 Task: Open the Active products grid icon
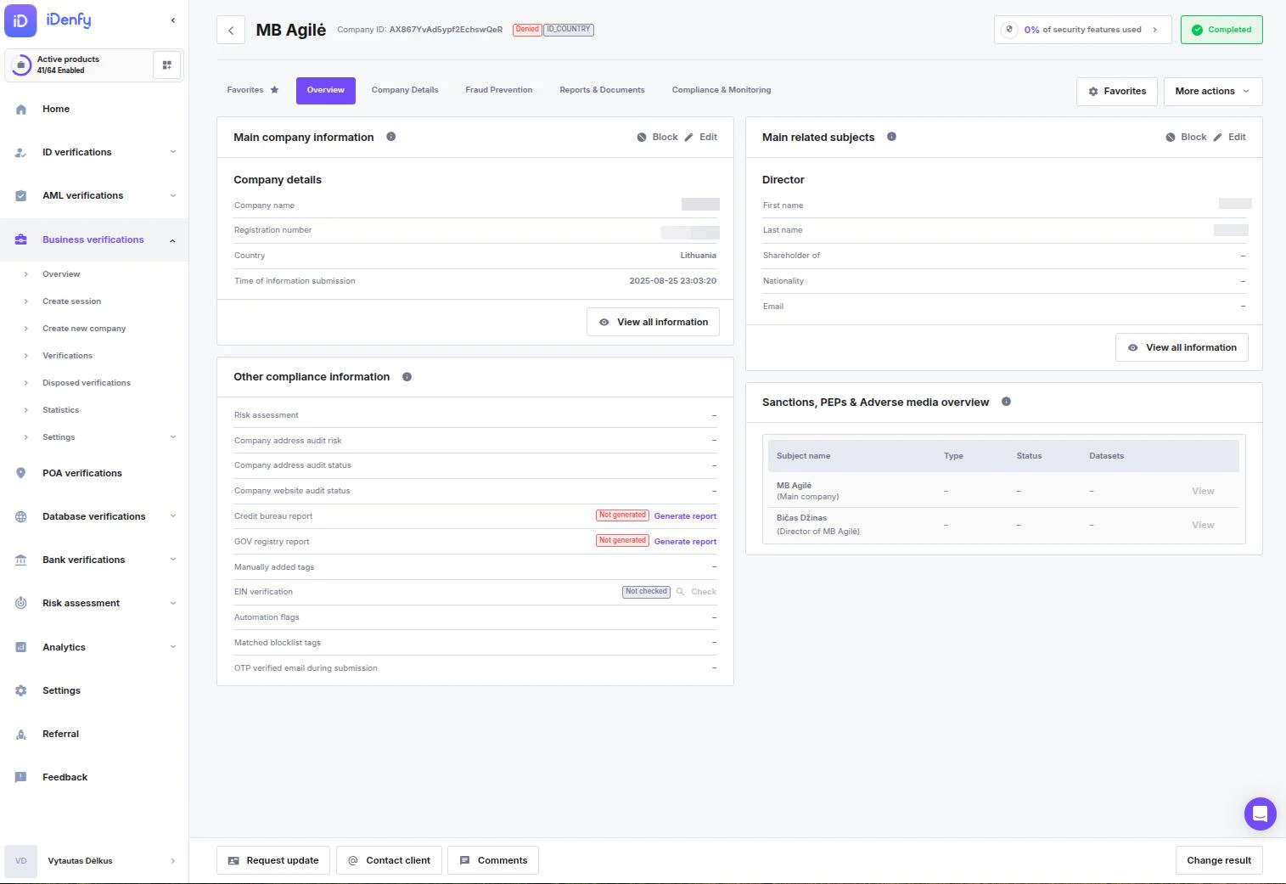click(x=166, y=65)
